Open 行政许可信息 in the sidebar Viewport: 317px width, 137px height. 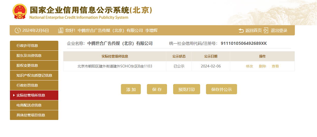click(x=34, y=46)
